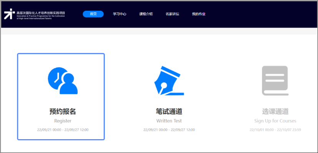
Task: Click the 预约报名 date range text
Action: [63, 130]
